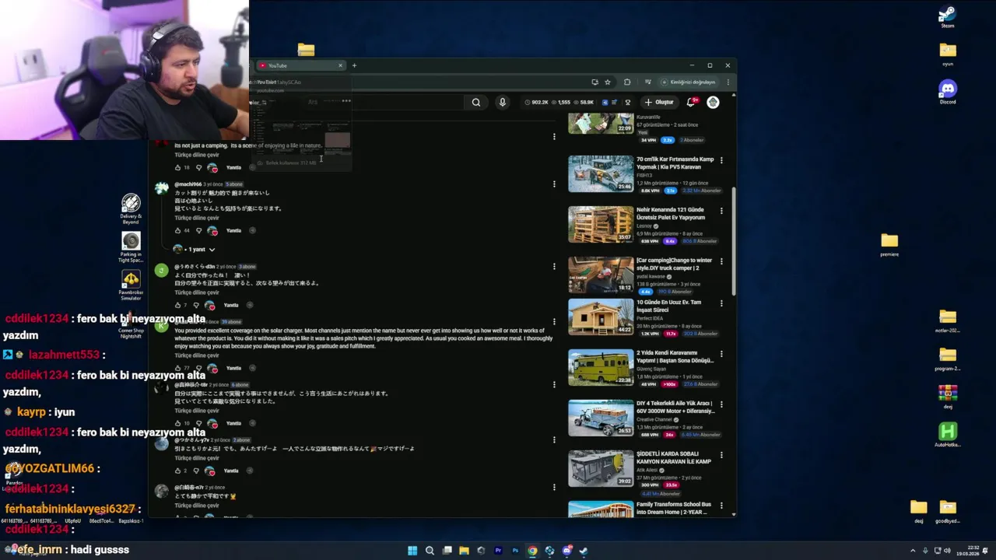Open Discord desktop shortcut

(x=947, y=93)
